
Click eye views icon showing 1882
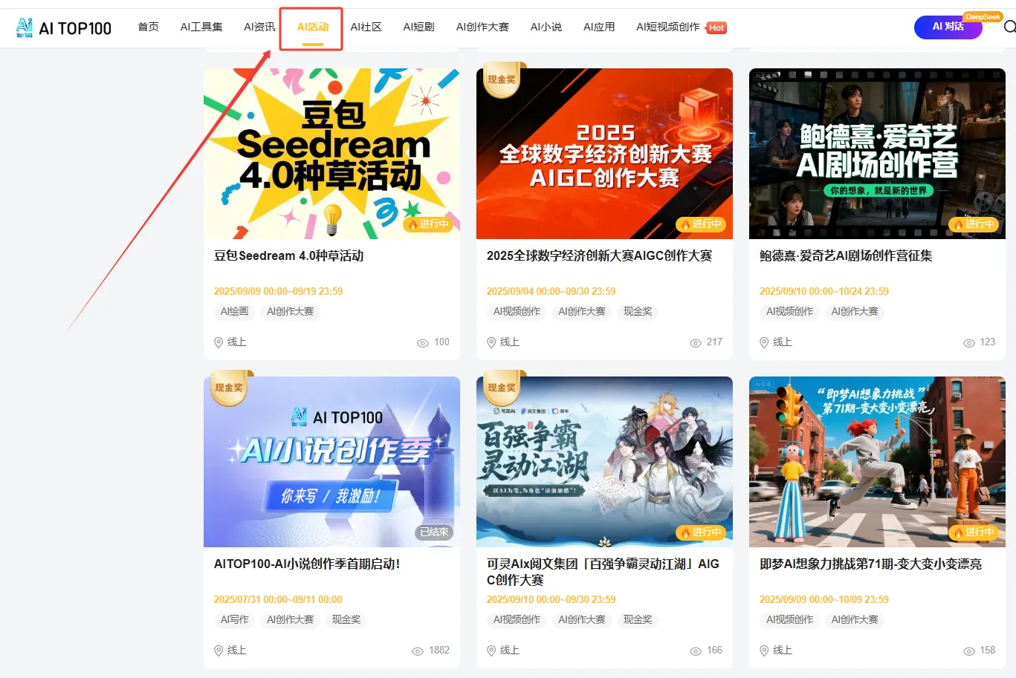click(x=418, y=651)
